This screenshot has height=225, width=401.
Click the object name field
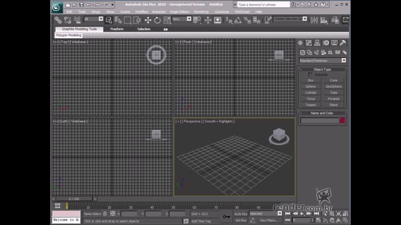(x=320, y=121)
